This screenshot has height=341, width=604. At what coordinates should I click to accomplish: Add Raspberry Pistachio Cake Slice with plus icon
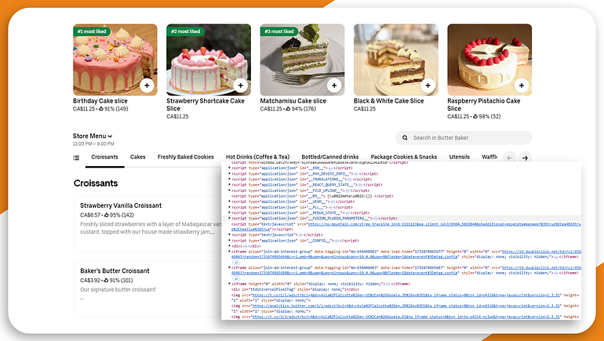(x=521, y=85)
